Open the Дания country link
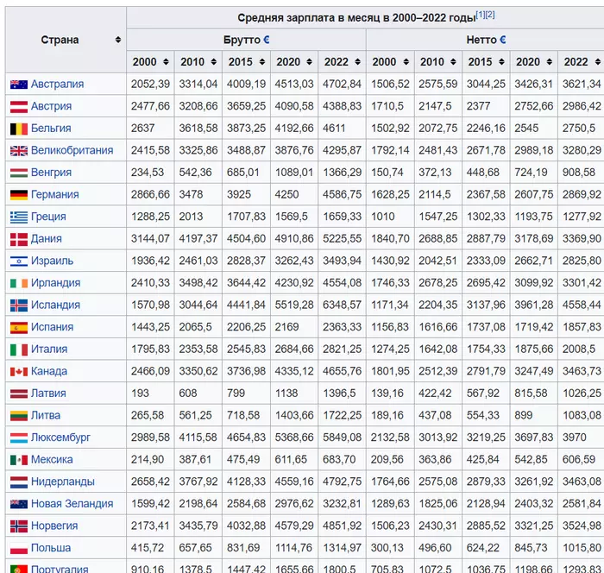The image size is (604, 573). click(x=47, y=238)
